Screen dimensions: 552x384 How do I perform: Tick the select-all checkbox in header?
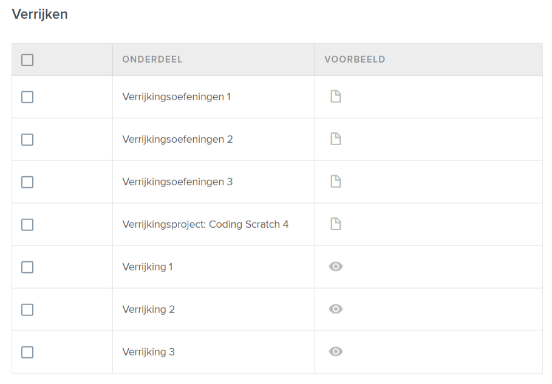point(27,60)
